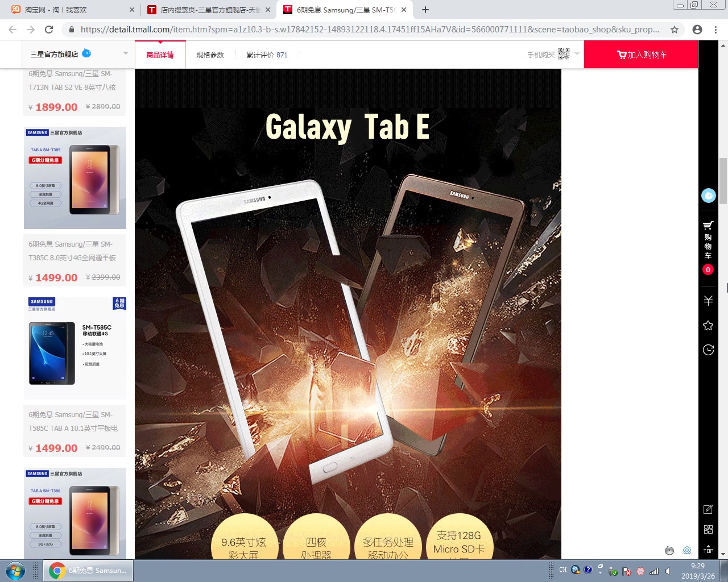Open the Chrome profile avatar menu
Screen dimensions: 728x582
coord(697,30)
